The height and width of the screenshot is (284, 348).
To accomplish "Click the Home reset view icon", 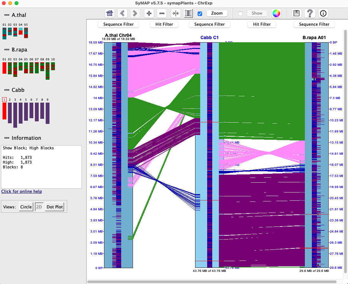I will coord(110,13).
